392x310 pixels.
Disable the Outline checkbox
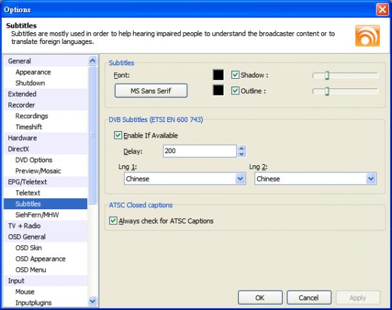[236, 90]
